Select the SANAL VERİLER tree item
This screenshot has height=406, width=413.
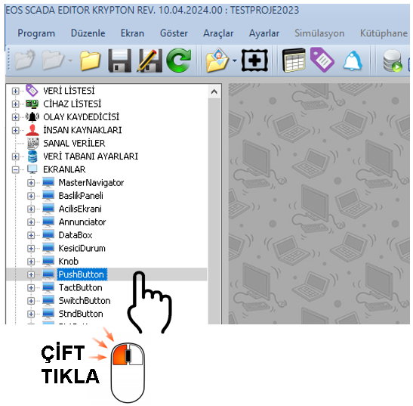pos(74,144)
